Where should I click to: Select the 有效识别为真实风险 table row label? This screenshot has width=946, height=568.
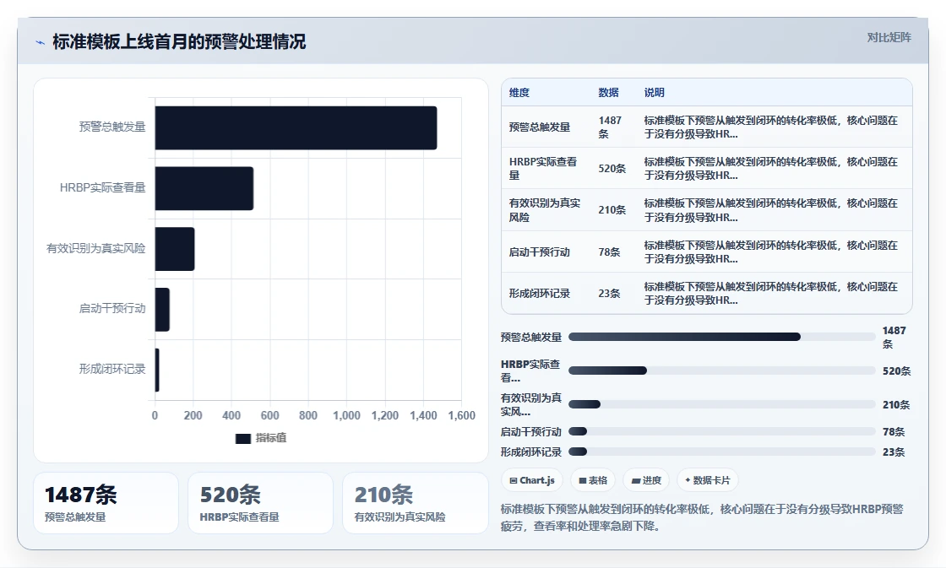[544, 210]
